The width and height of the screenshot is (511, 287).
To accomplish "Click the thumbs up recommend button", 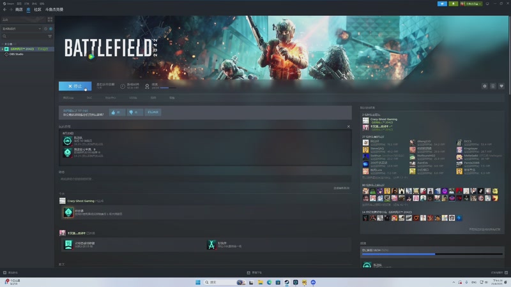I will pos(117,112).
